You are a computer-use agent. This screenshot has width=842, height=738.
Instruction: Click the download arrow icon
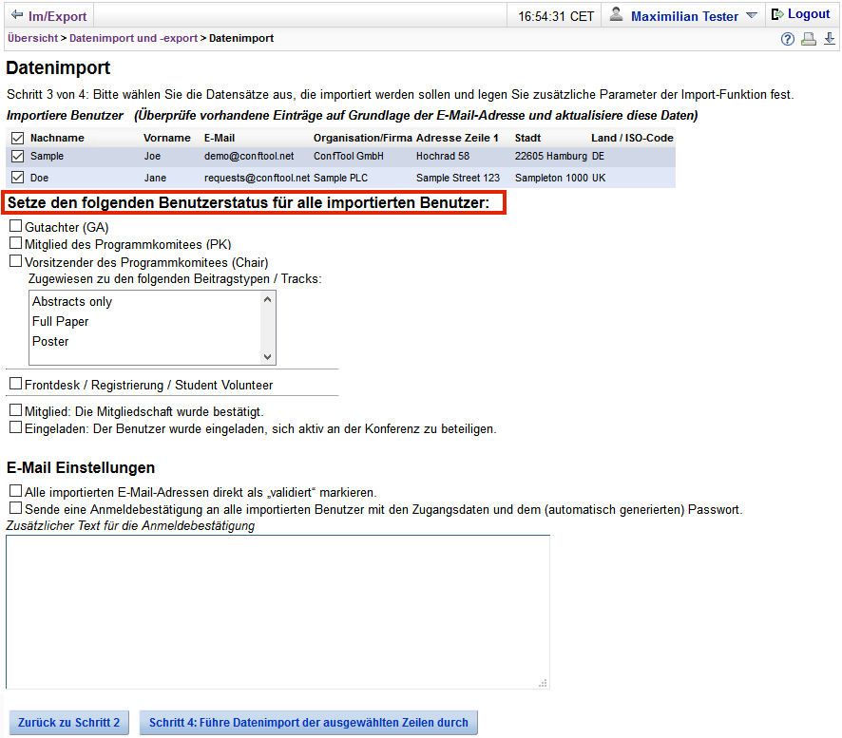pyautogui.click(x=829, y=39)
